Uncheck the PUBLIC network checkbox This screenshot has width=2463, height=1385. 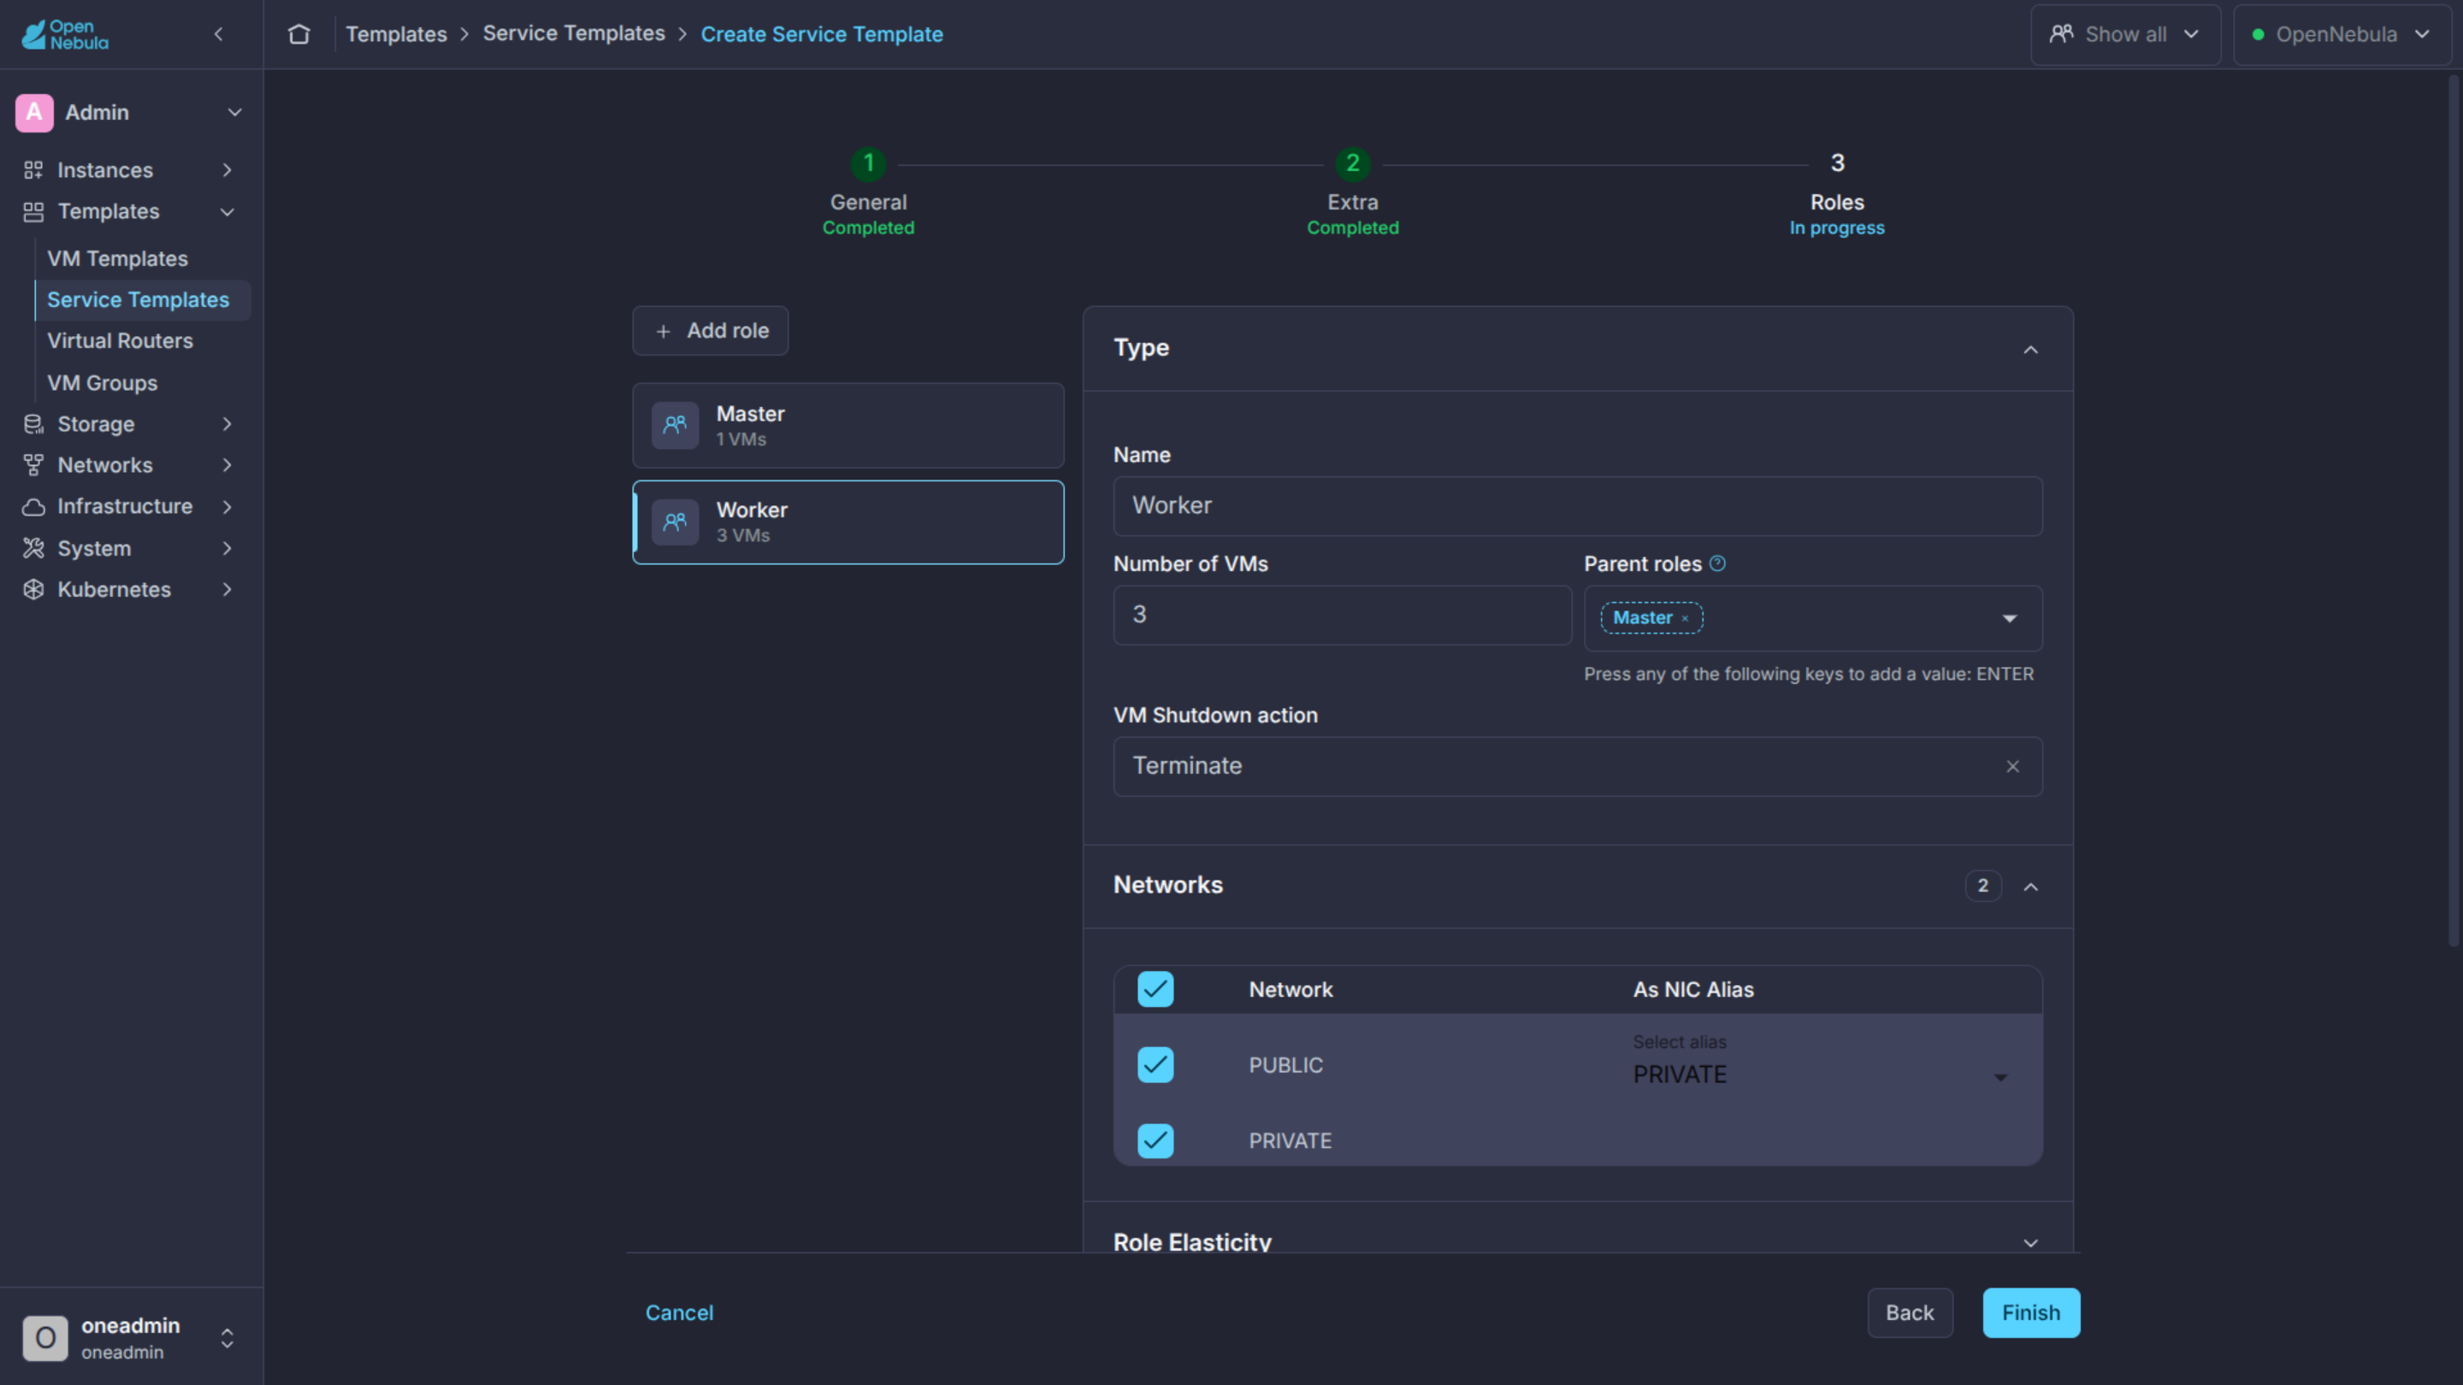1155,1064
